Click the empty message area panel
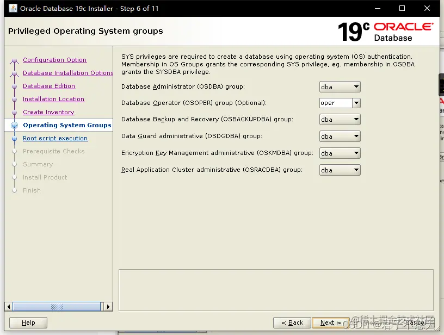The height and width of the screenshot is (335, 444). pyautogui.click(x=276, y=290)
